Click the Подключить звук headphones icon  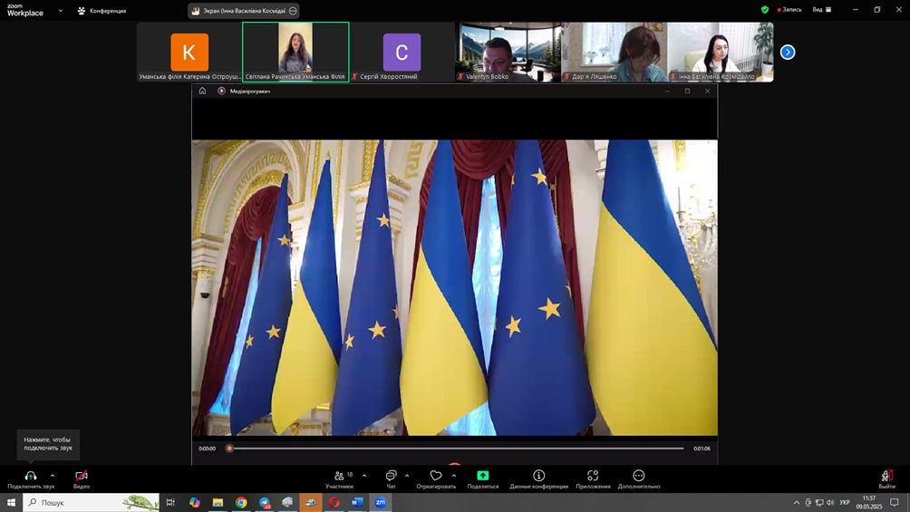point(31,476)
